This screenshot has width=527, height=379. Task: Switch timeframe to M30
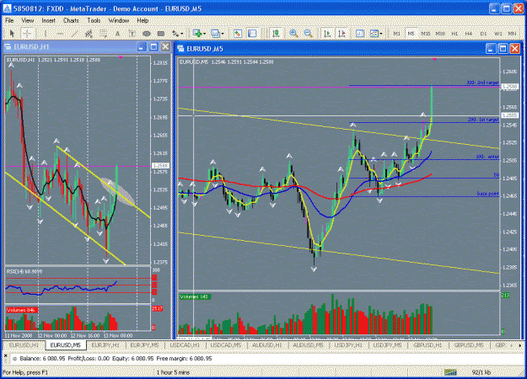440,34
